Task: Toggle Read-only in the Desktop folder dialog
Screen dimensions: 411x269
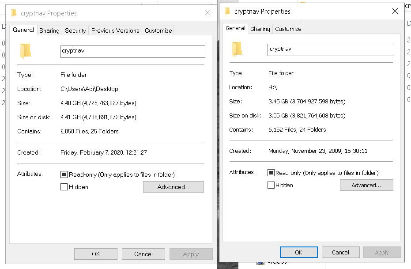Action: point(64,175)
